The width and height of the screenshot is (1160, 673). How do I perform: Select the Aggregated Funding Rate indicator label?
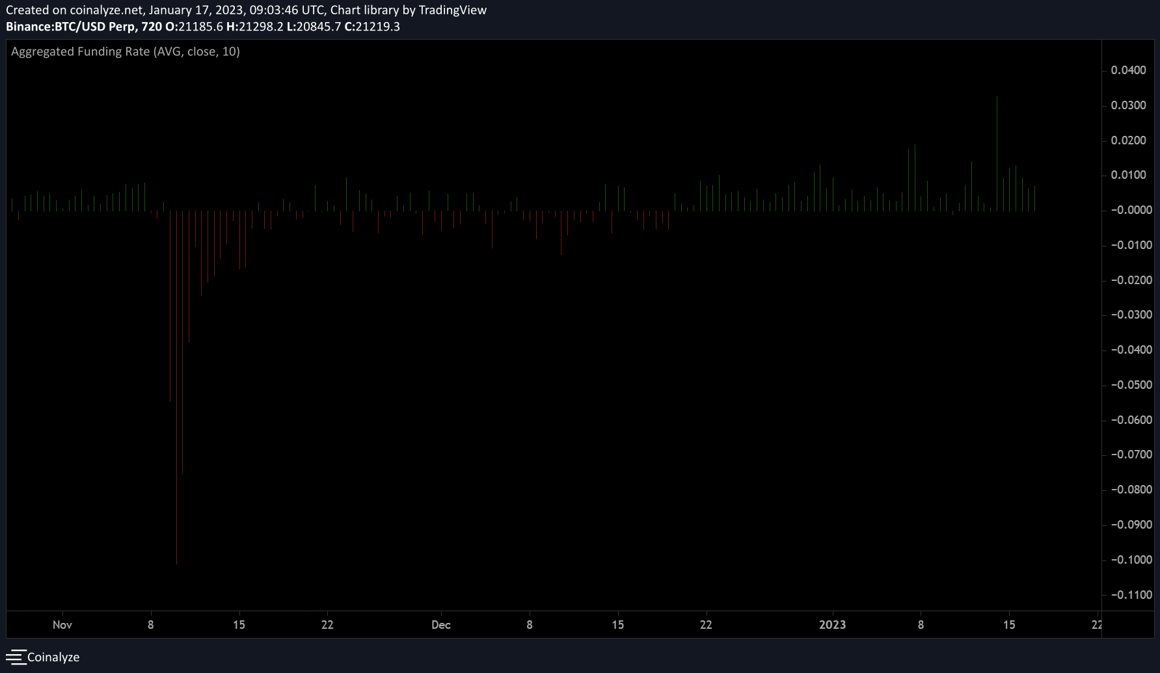tap(126, 51)
